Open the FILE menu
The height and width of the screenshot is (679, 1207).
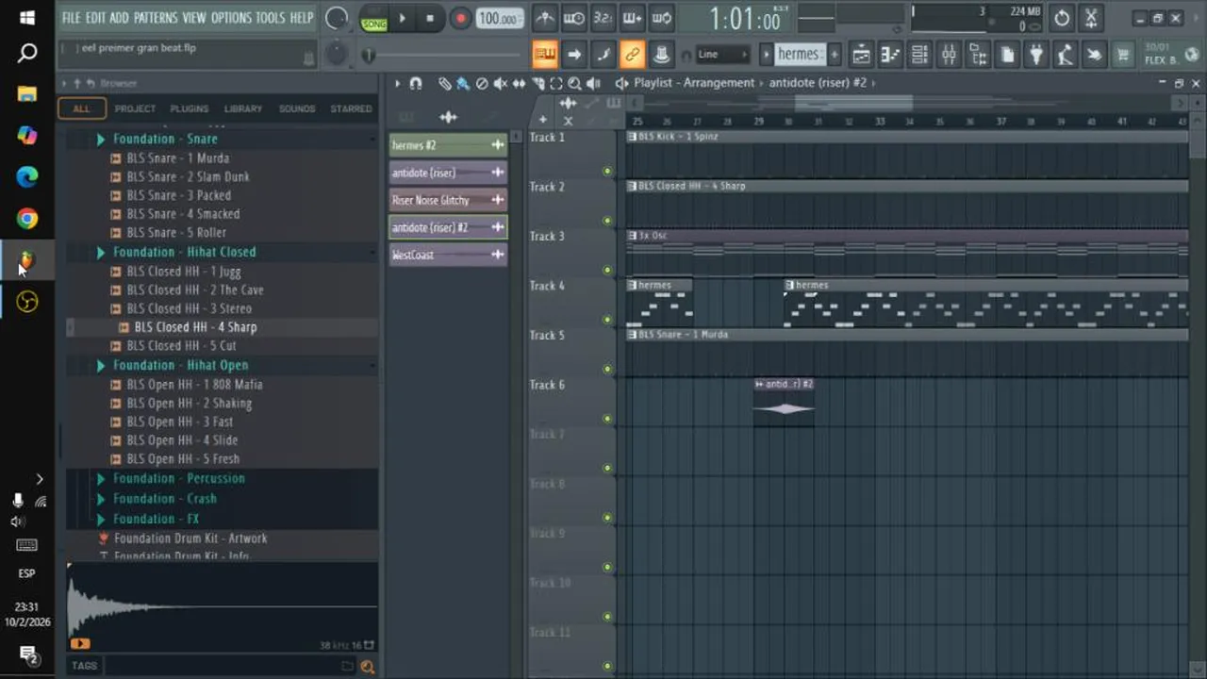coord(71,18)
